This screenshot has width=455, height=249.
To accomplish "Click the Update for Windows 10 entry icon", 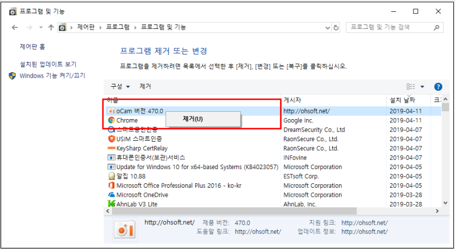I will click(x=111, y=167).
